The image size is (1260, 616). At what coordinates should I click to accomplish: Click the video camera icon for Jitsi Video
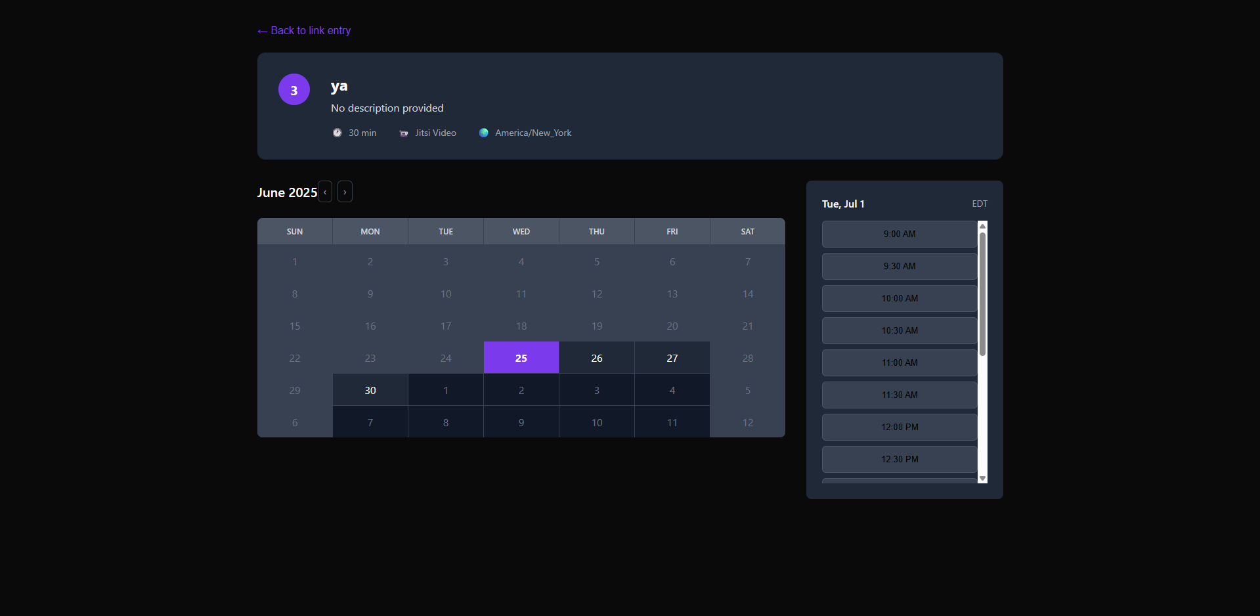[404, 133]
